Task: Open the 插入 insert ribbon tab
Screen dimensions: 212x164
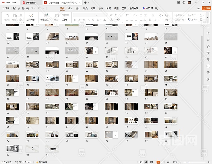Action: 70,8
